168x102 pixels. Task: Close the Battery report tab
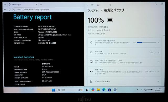36,4
